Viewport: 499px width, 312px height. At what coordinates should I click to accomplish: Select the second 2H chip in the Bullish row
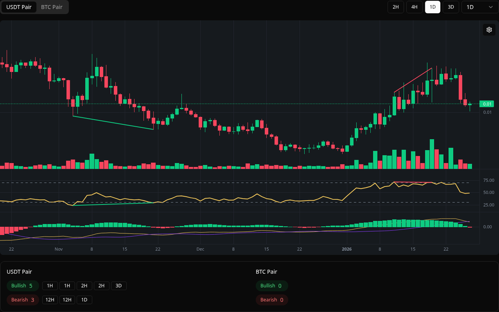(x=101, y=286)
